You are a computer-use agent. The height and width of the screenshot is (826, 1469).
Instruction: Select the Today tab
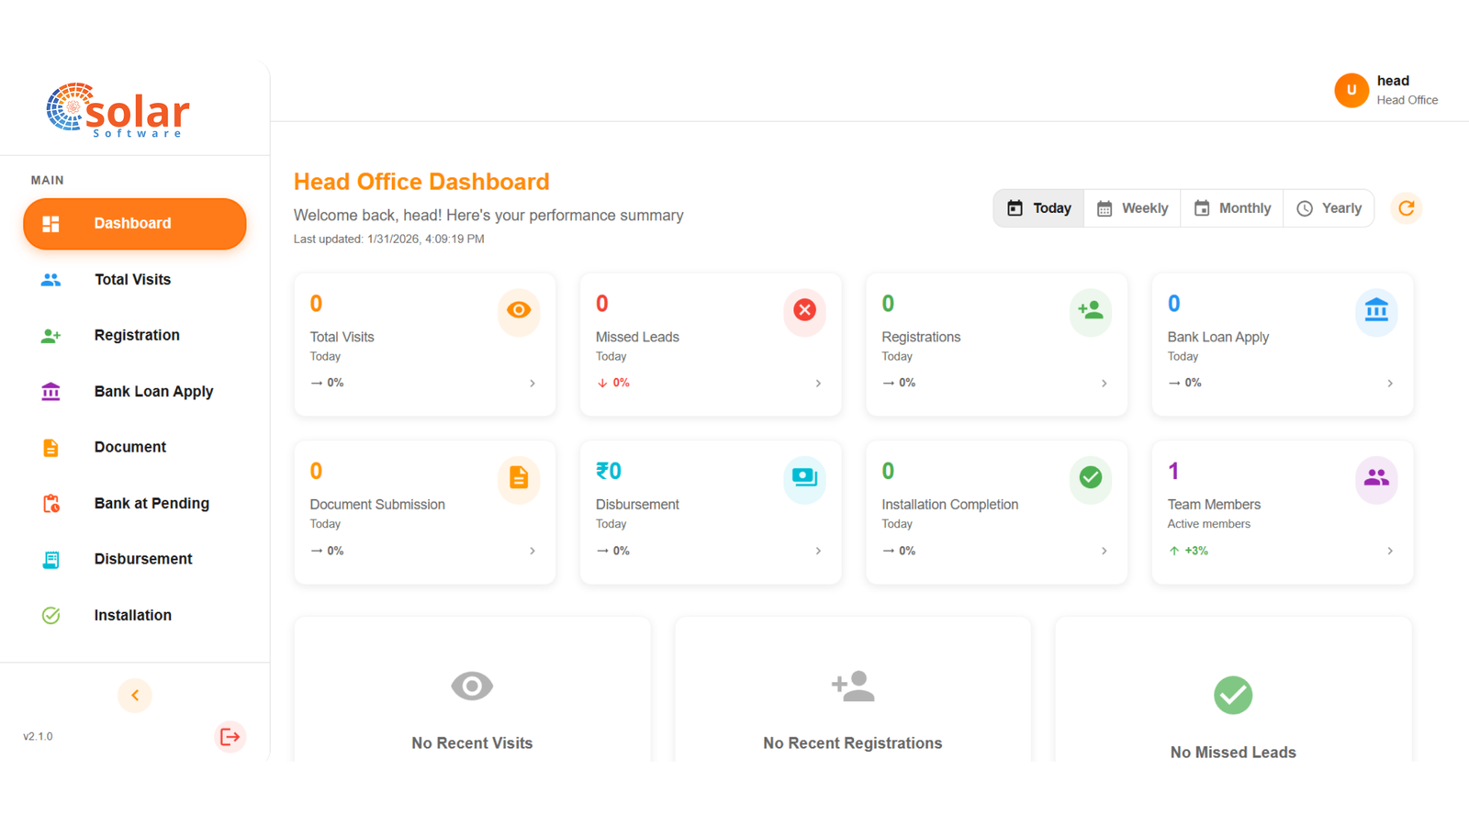point(1037,207)
